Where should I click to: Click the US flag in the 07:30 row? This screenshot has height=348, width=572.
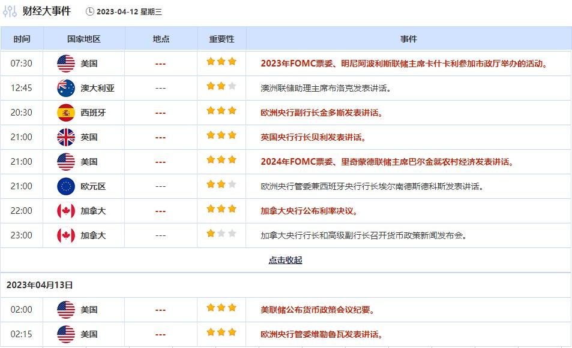pos(66,63)
